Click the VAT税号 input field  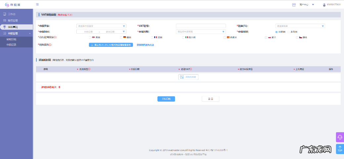[201, 26]
